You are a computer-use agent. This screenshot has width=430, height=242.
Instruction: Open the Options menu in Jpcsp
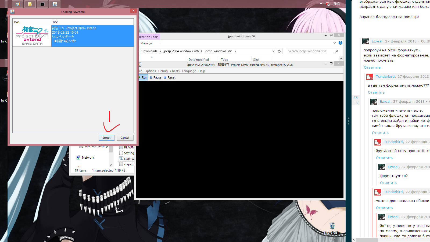point(150,71)
